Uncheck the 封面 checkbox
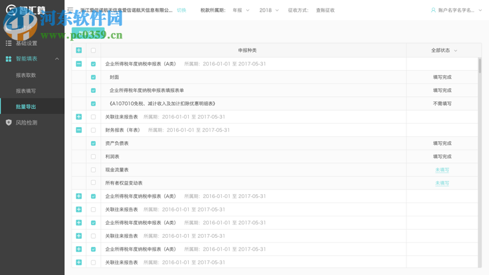The image size is (489, 275). tap(94, 77)
